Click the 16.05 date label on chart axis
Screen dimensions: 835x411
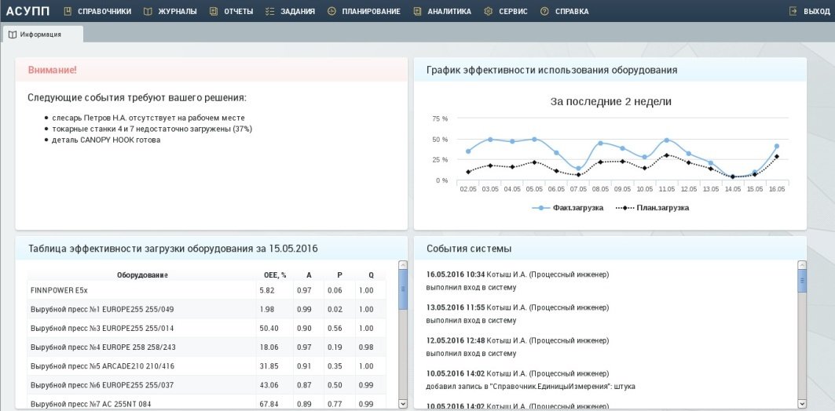coord(776,189)
